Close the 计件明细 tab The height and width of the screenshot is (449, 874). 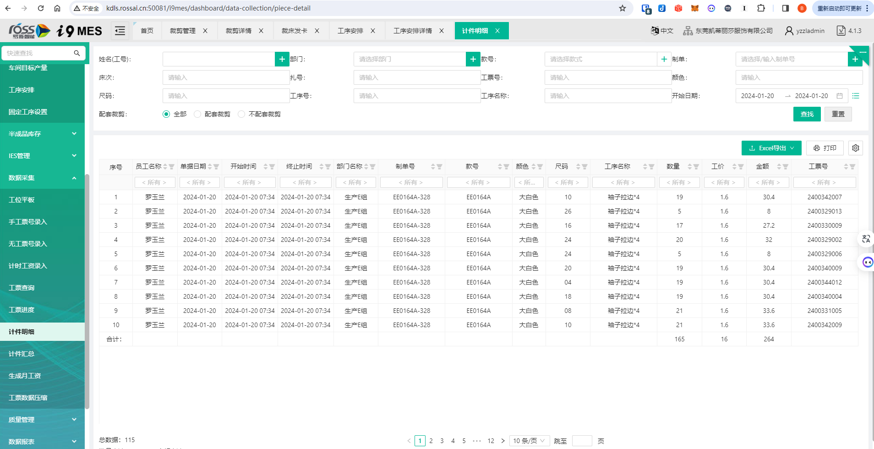tap(497, 31)
